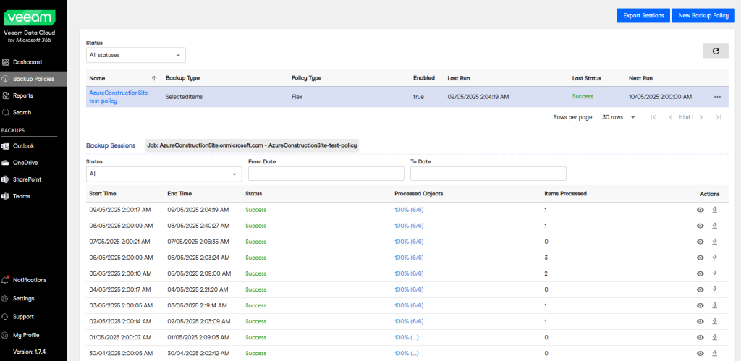This screenshot has height=361, width=741.
Task: Change rows per page from 30 rows
Action: [619, 117]
